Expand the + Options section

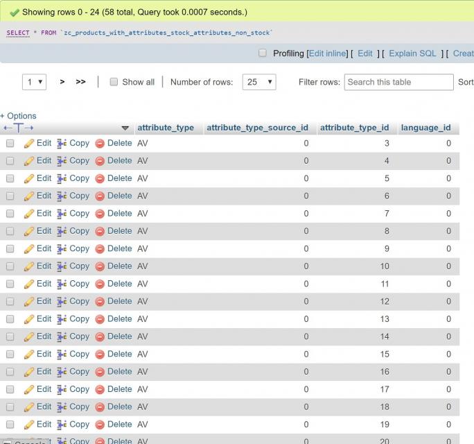18,116
